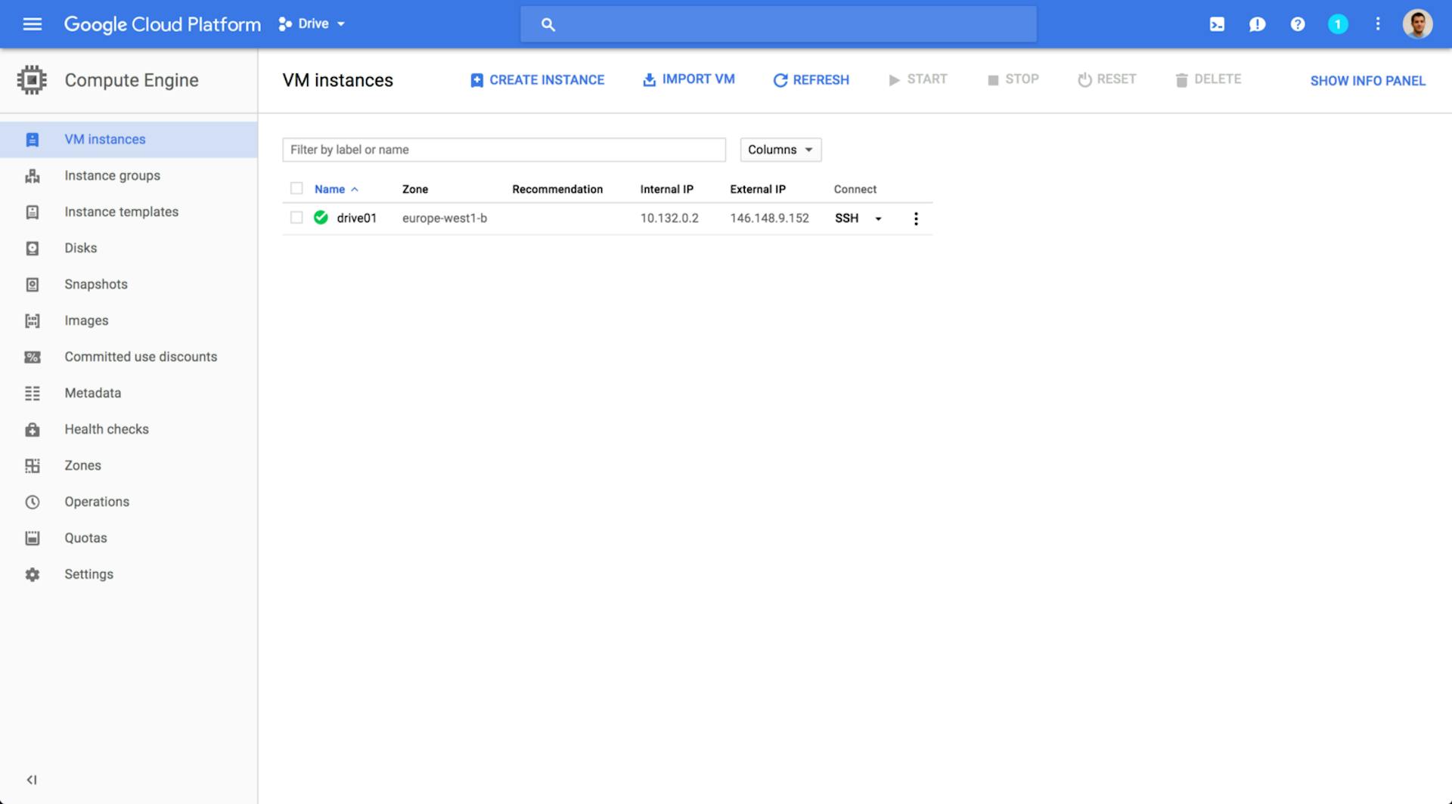The height and width of the screenshot is (804, 1452).
Task: Open Health checks via its lock icon
Action: pyautogui.click(x=32, y=429)
